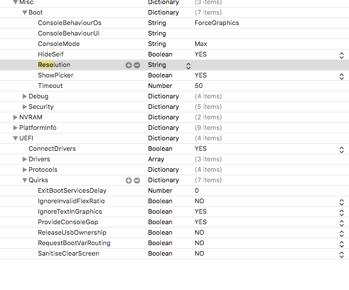349x290 pixels.
Task: Expand the Debug dictionary
Action: 24,96
